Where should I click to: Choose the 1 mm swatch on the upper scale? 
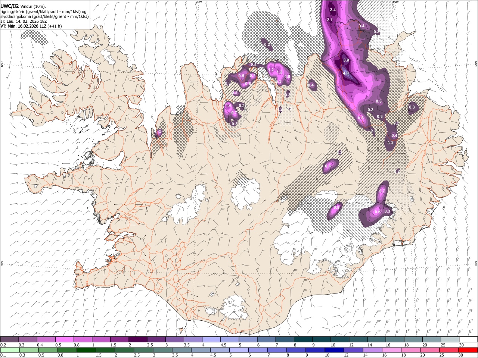101,339
